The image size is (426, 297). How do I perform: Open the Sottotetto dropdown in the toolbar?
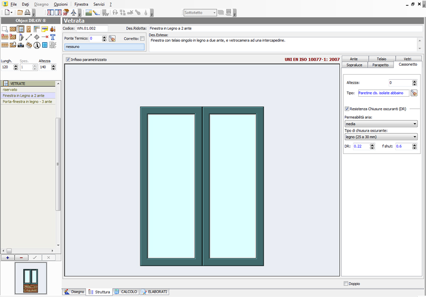point(214,13)
